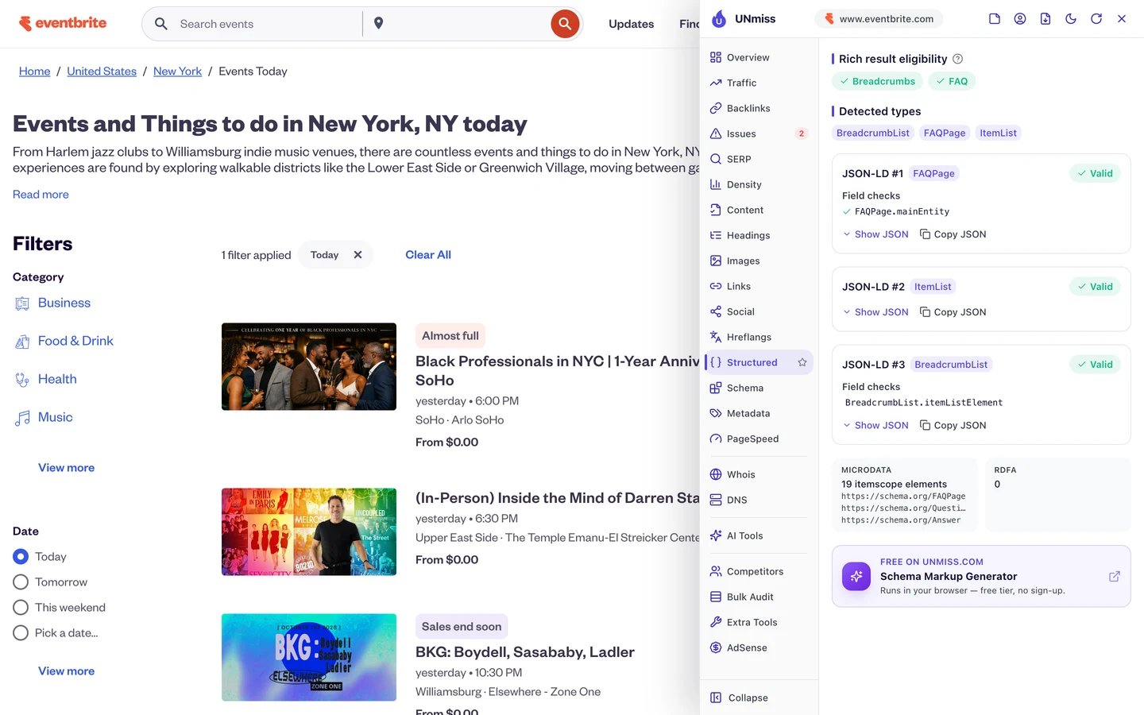Image resolution: width=1144 pixels, height=715 pixels.
Task: Expand category list via View more under Music
Action: click(66, 468)
